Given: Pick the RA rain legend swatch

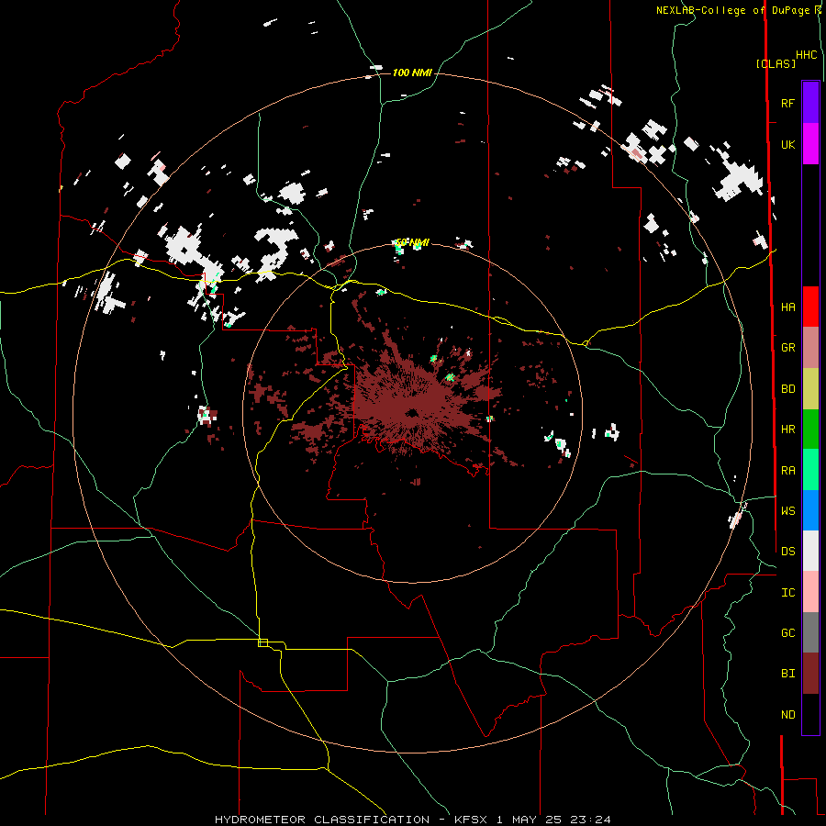Looking at the screenshot, I should coord(810,470).
